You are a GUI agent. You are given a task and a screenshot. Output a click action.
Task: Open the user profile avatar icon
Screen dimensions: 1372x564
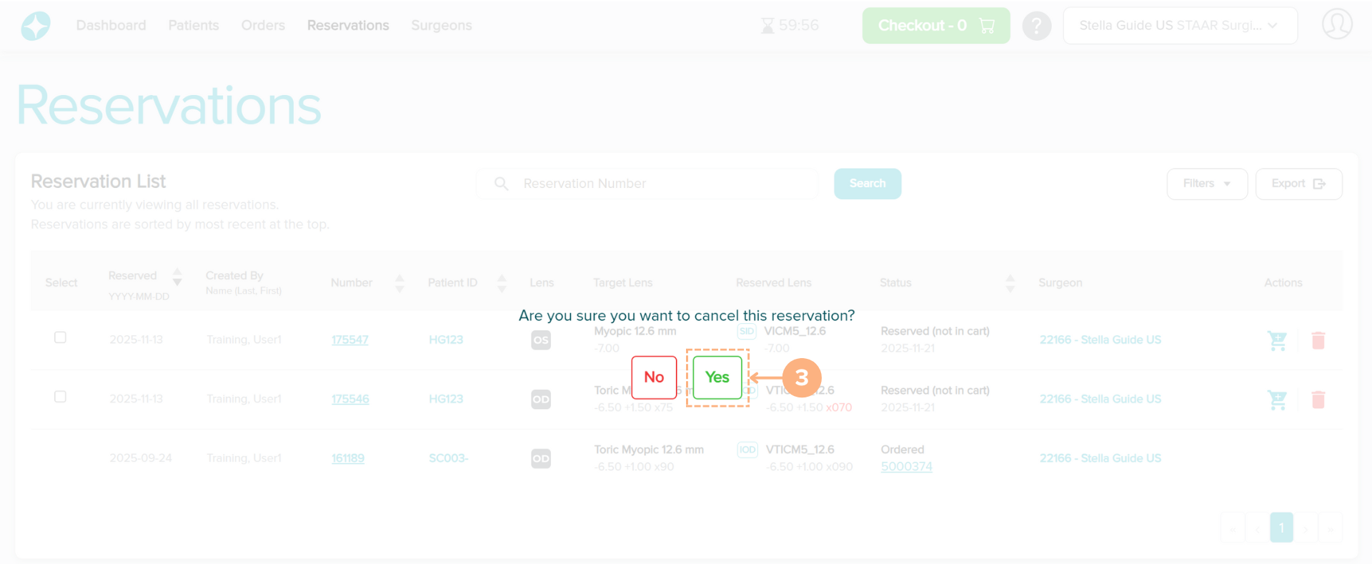pyautogui.click(x=1336, y=24)
